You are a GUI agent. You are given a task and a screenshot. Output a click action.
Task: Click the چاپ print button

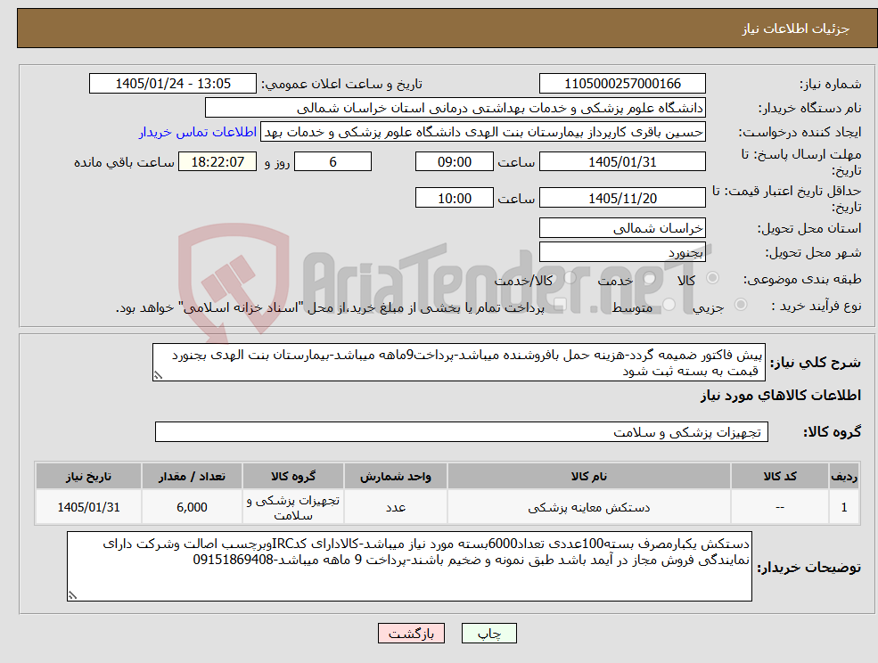point(488,634)
